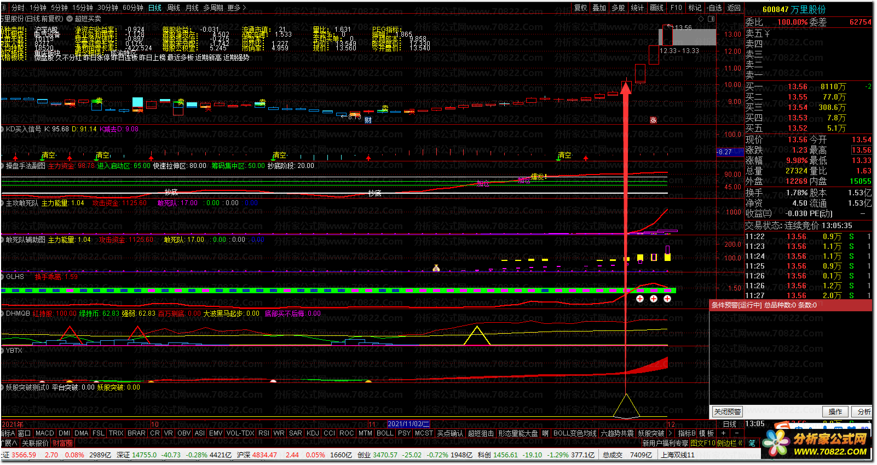This screenshot has height=465, width=877.
Task: Select the 1分钟 period
Action: pyautogui.click(x=38, y=8)
